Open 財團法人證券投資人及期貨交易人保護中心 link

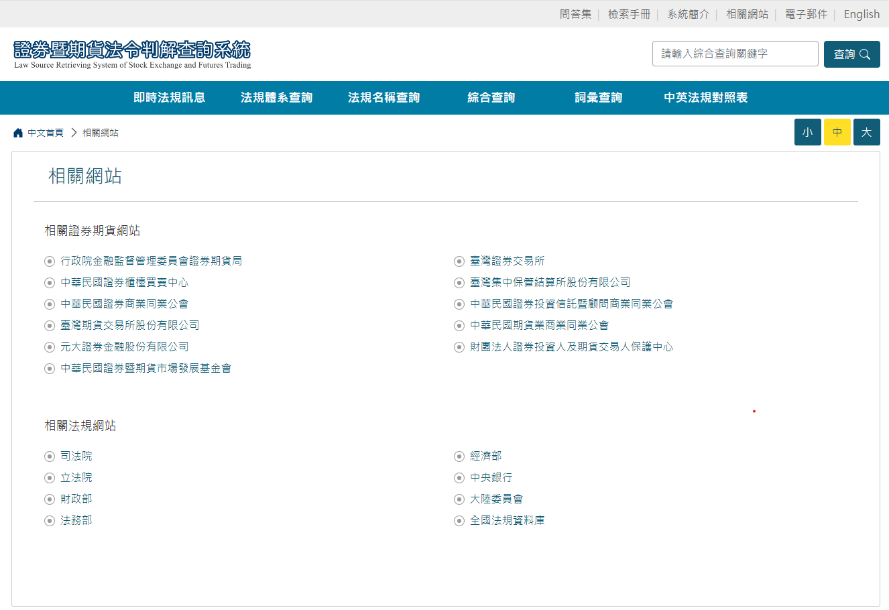click(x=572, y=347)
